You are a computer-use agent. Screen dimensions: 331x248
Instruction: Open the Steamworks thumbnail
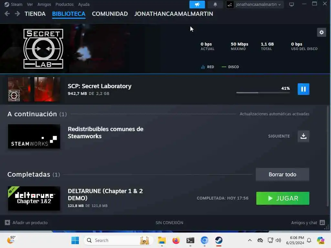click(34, 137)
